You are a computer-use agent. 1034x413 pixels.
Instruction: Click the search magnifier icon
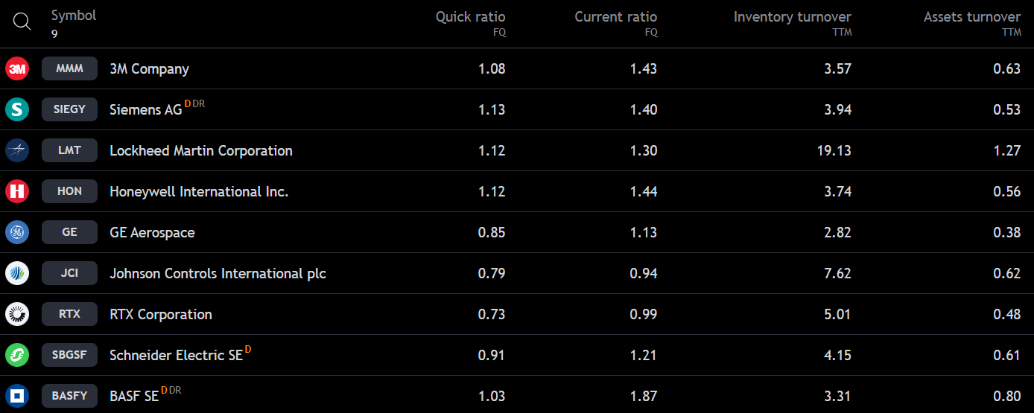(22, 22)
